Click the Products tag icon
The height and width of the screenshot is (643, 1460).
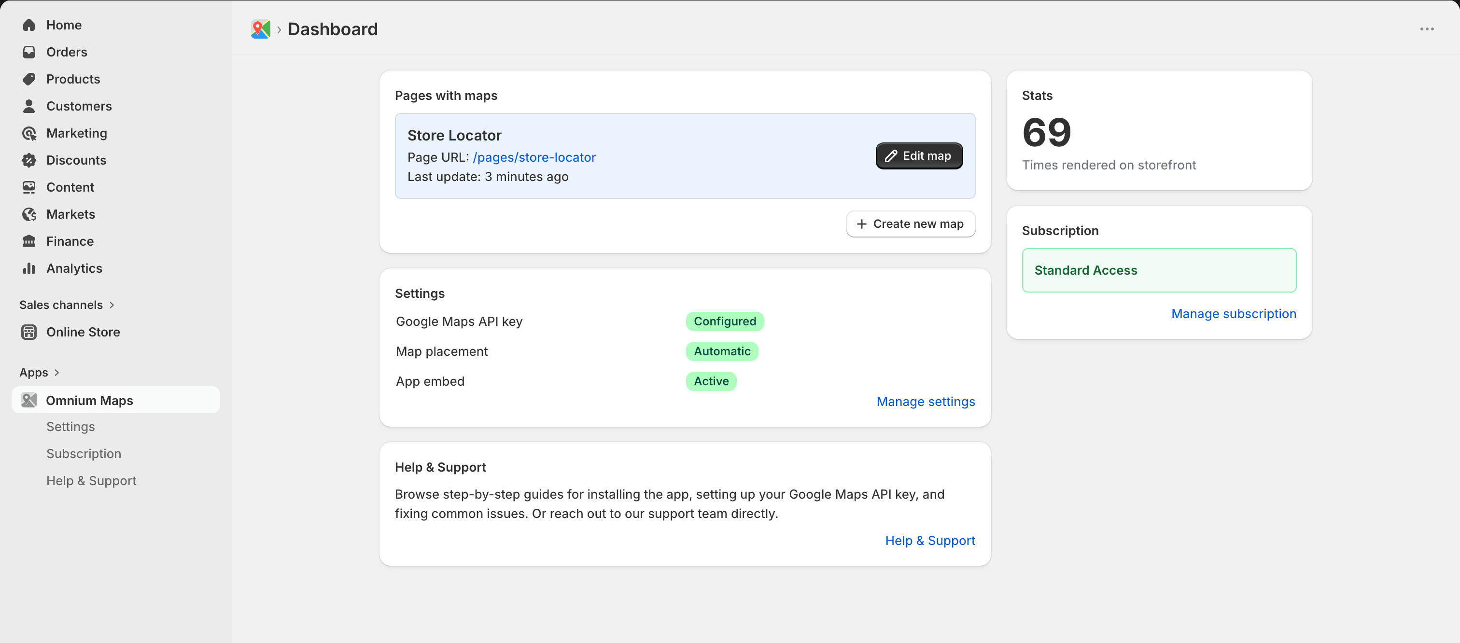tap(29, 79)
